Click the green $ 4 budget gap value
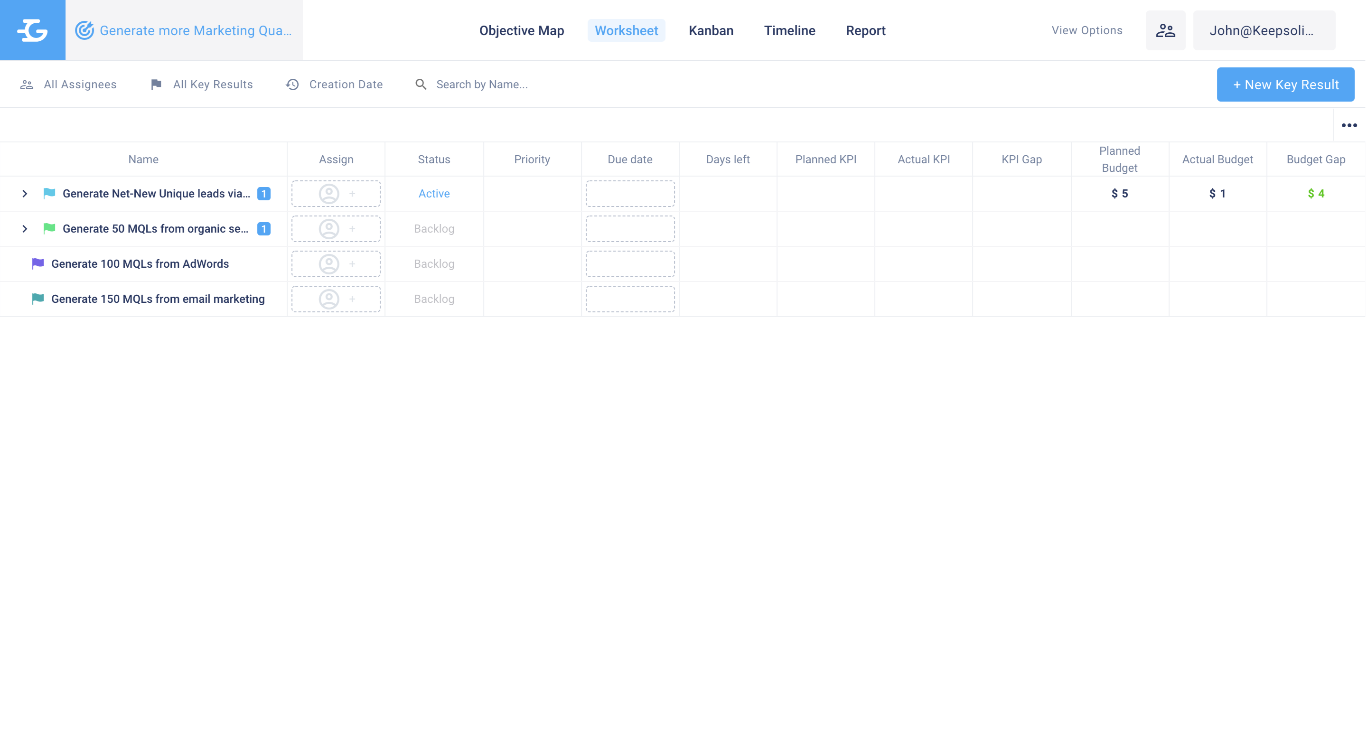1367x750 pixels. (x=1316, y=194)
